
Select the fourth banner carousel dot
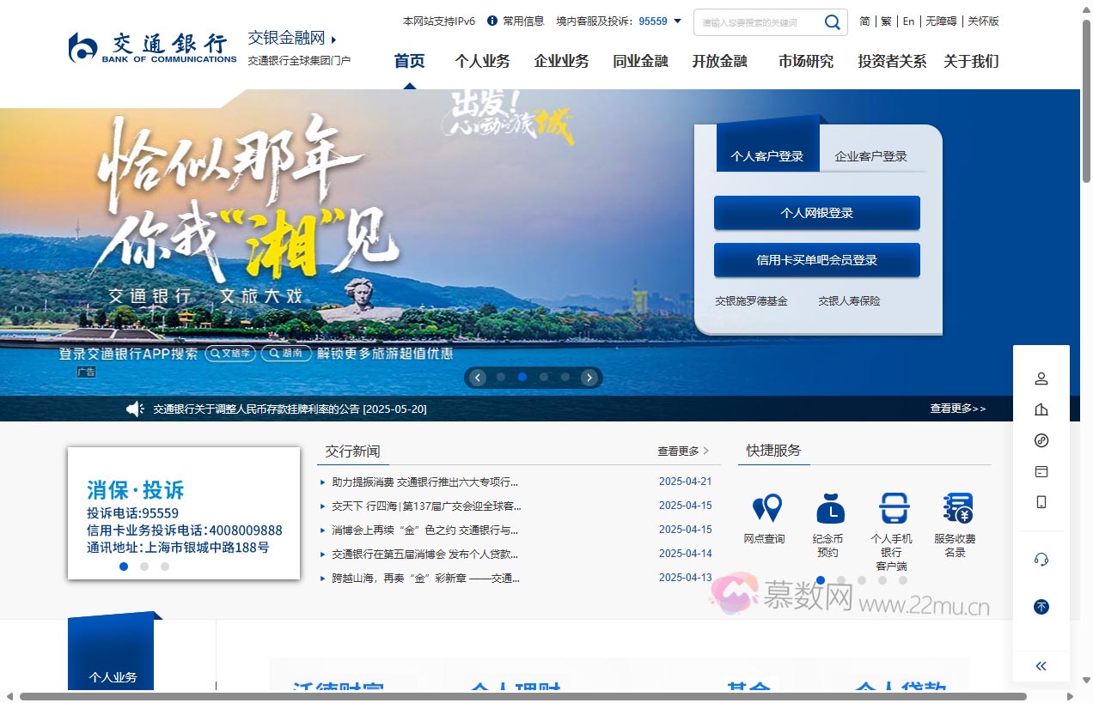[565, 377]
